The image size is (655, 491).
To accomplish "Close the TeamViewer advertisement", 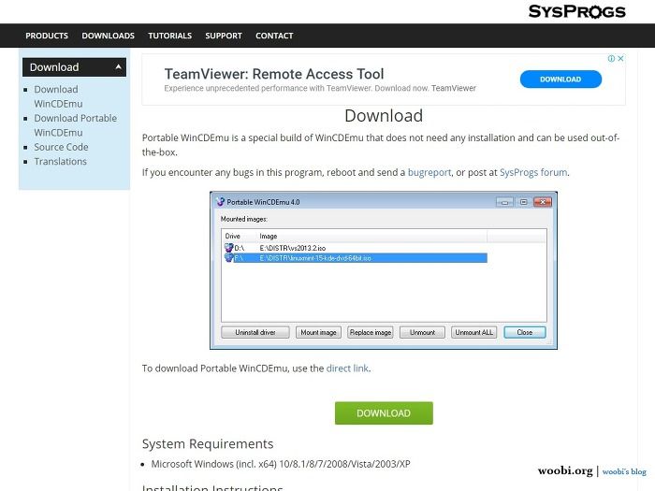I will [620, 58].
